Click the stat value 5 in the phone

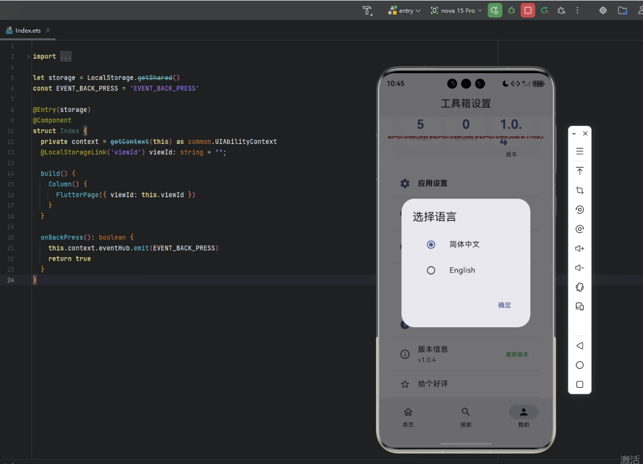pyautogui.click(x=420, y=124)
